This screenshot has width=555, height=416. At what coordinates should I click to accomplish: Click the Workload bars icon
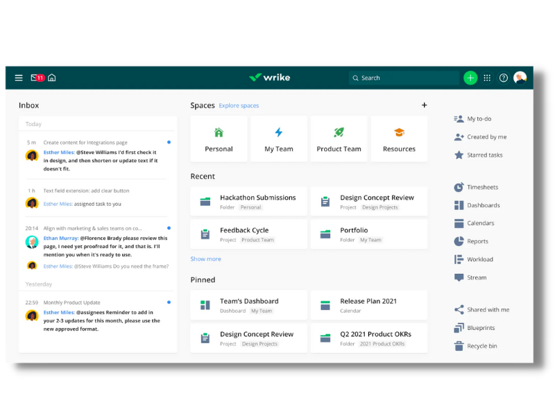(459, 259)
